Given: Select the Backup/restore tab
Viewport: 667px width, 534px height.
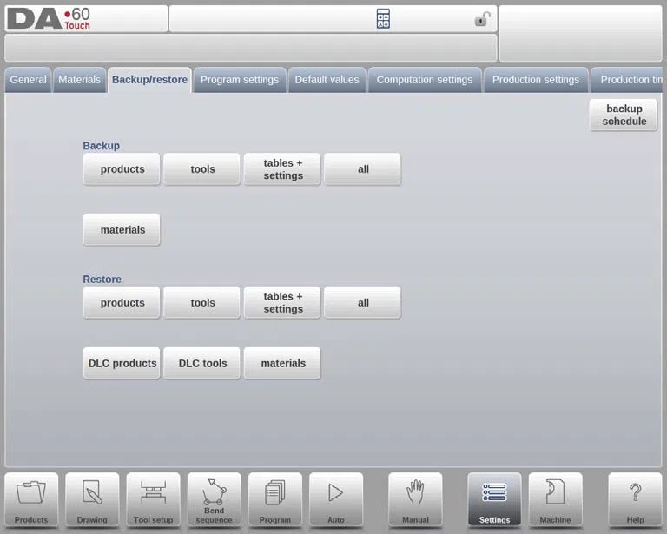Looking at the screenshot, I should pos(149,80).
